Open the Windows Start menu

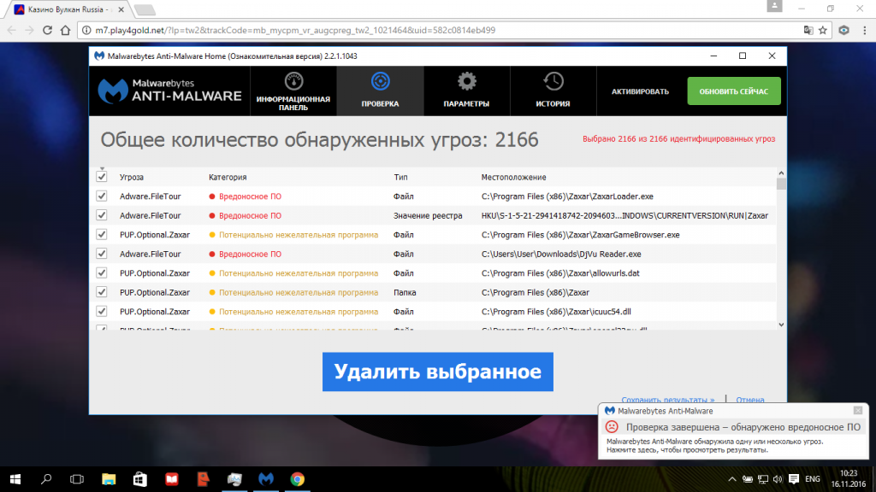[x=15, y=479]
